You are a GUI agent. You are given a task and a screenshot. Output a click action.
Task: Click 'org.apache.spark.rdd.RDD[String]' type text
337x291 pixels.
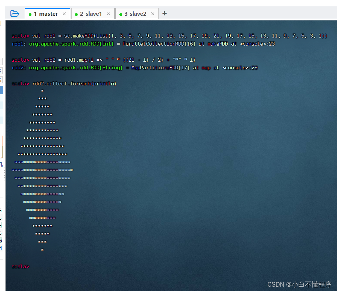(x=76, y=68)
